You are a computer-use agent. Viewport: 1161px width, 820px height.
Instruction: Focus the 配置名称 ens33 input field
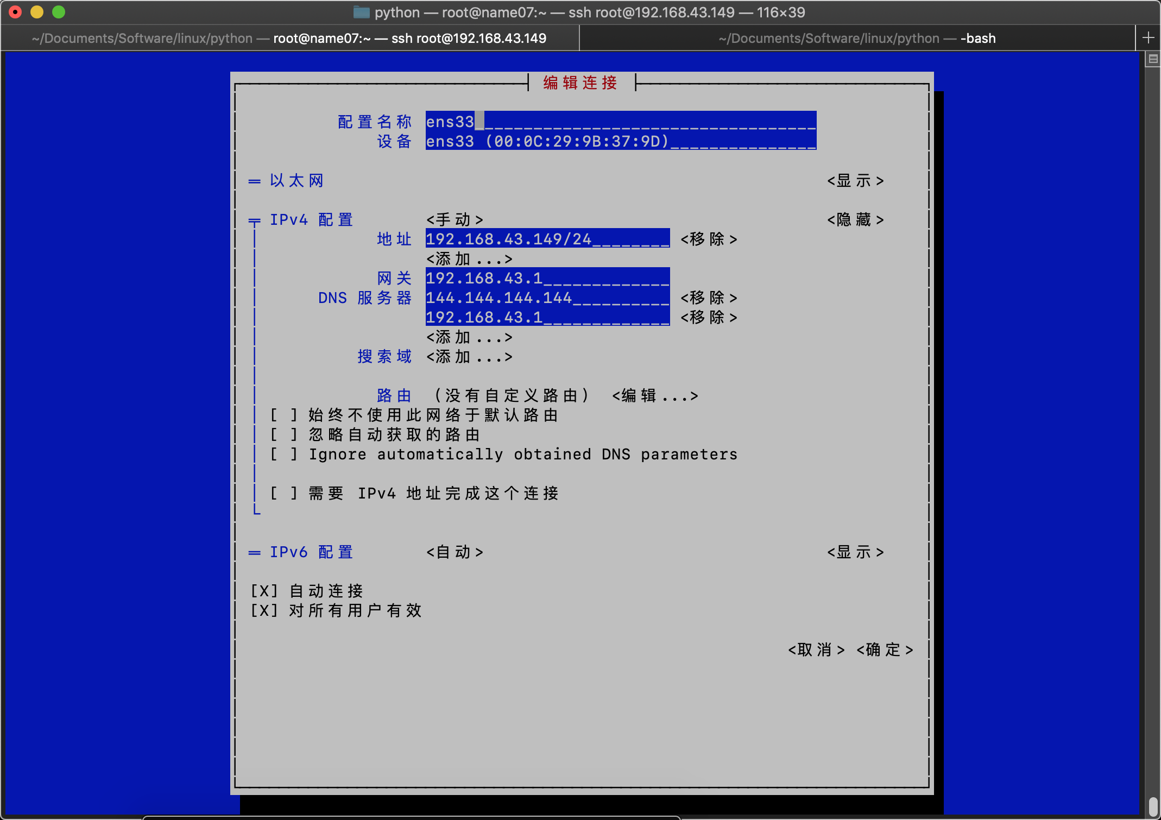point(621,122)
